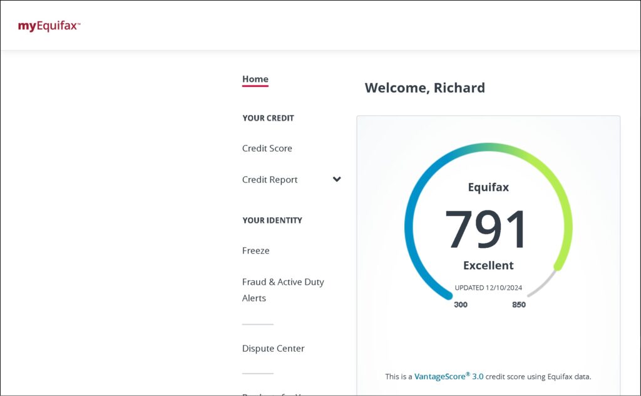Go to Credit Score in sidebar
The width and height of the screenshot is (641, 396).
click(267, 149)
